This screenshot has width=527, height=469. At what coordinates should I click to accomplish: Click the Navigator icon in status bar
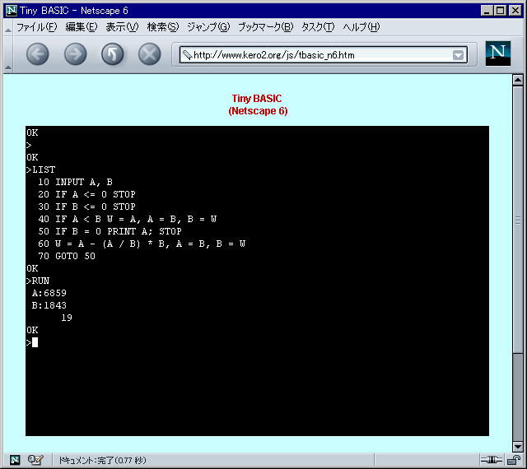click(x=15, y=460)
